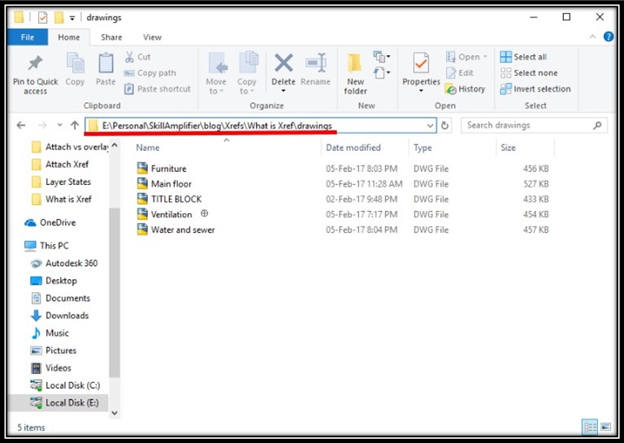Select the Home ribbon tab
This screenshot has height=443, width=624.
69,37
